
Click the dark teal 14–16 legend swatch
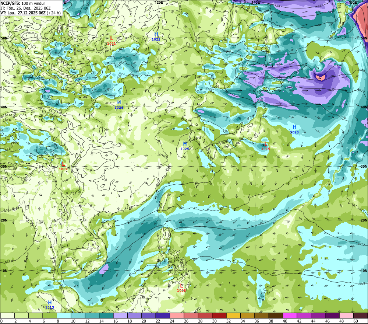tap(106, 316)
